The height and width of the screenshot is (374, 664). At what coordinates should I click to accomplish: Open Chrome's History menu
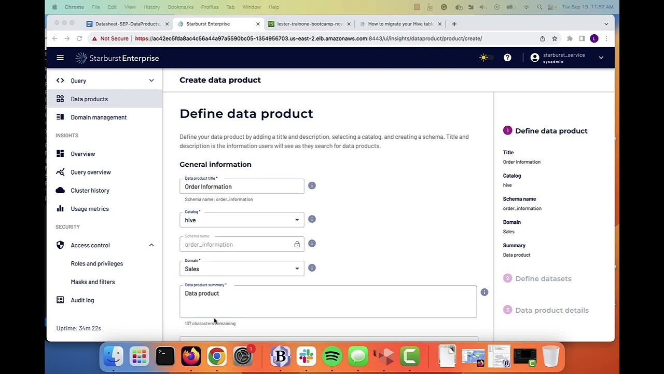pyautogui.click(x=151, y=7)
